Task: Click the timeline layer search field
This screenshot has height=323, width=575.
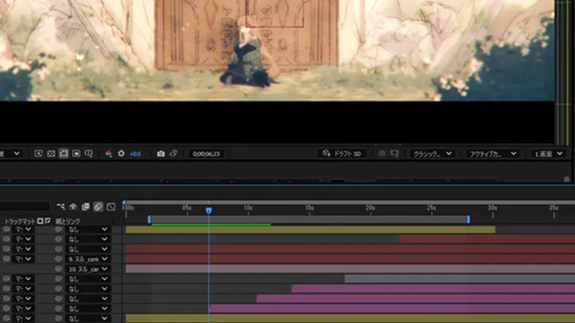Action: [x=24, y=207]
